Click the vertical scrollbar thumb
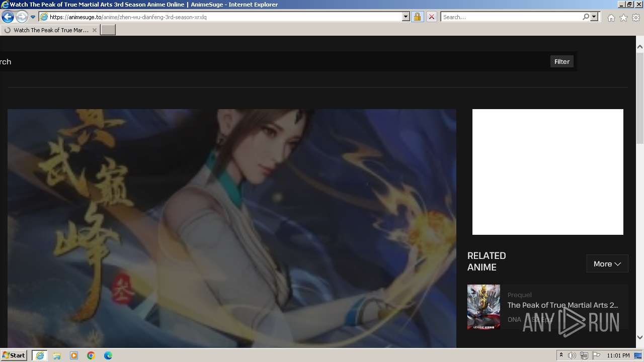 640,97
